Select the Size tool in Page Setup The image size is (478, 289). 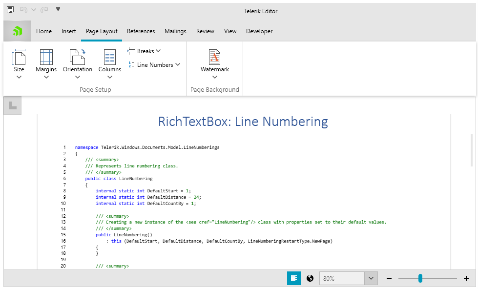click(19, 62)
